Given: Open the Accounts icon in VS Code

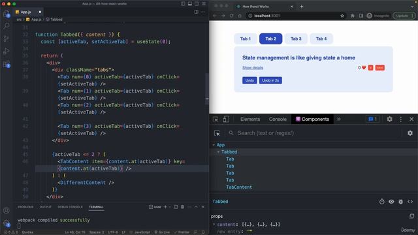Looking at the screenshot, I should [x=7, y=210].
